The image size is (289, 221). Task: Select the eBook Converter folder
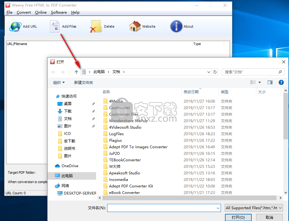click(x=124, y=193)
